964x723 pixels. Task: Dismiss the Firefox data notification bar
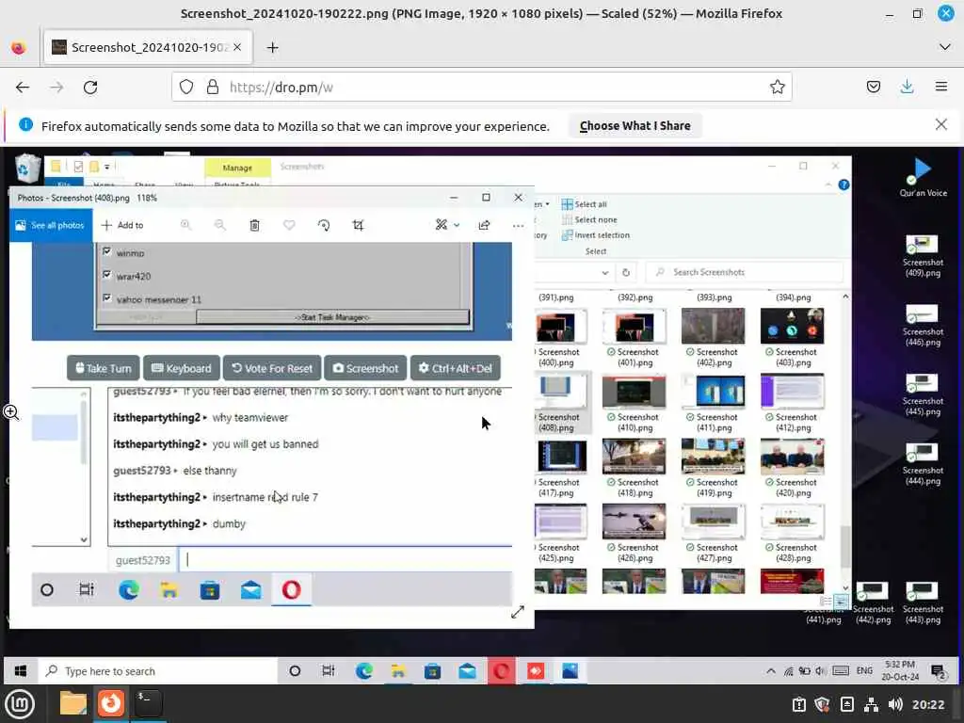coord(940,125)
